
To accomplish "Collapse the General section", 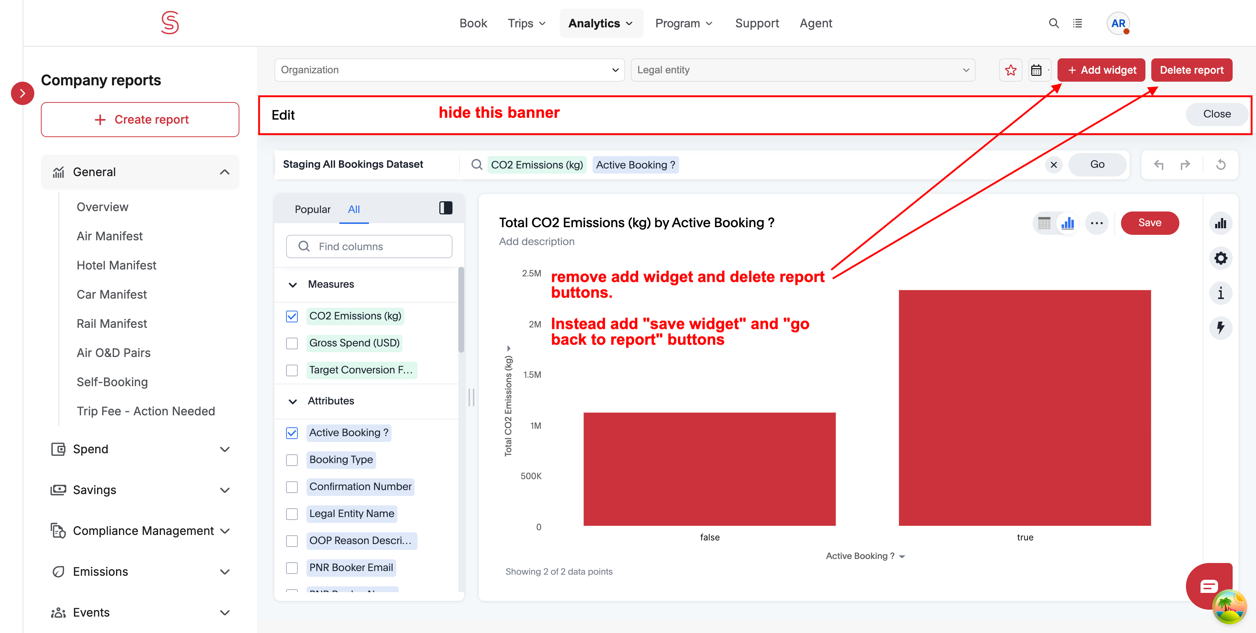I will point(140,172).
